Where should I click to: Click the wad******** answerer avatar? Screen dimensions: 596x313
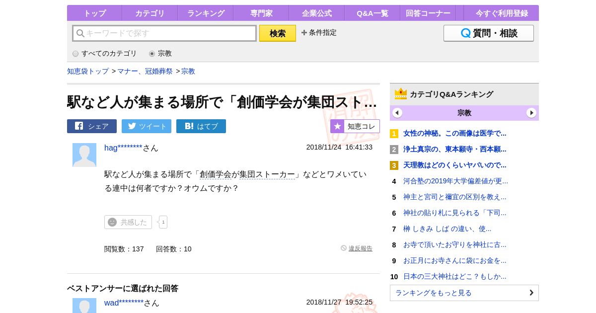(84, 306)
